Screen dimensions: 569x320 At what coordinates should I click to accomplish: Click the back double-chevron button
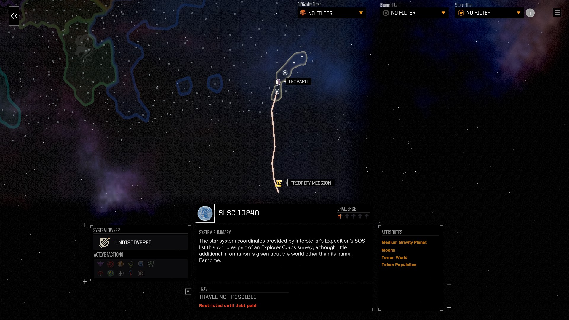coord(14,16)
